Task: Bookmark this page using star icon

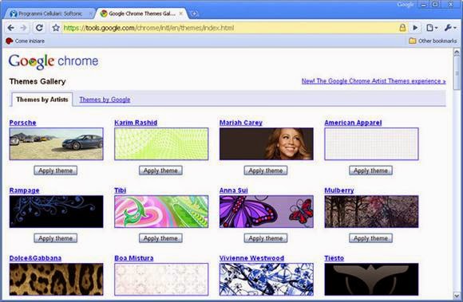Action: (x=56, y=28)
